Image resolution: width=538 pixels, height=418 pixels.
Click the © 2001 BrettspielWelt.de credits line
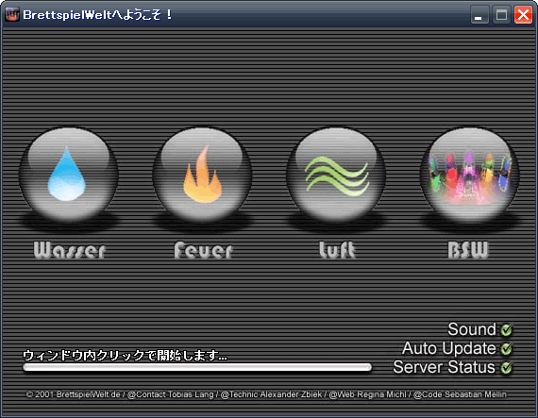coord(266,394)
